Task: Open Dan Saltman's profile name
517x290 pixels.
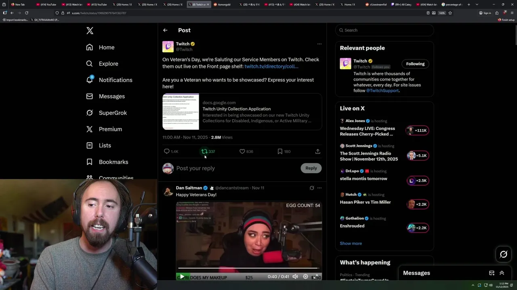Action: [x=189, y=188]
